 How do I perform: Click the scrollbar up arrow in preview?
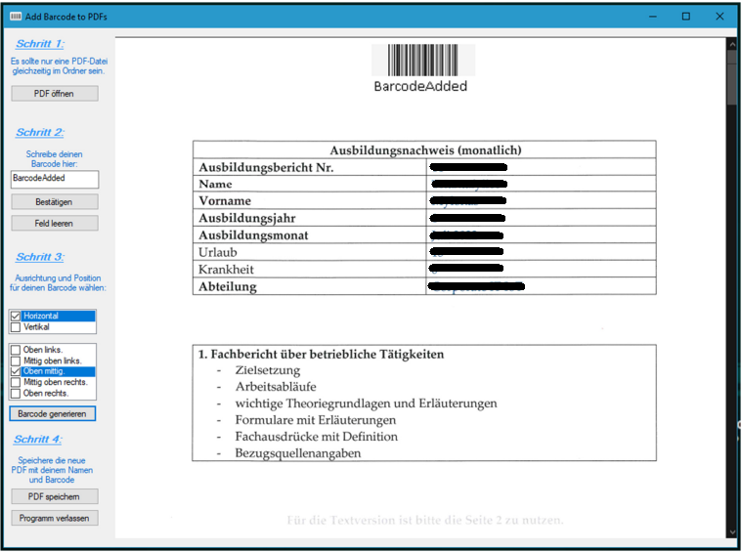pos(732,44)
